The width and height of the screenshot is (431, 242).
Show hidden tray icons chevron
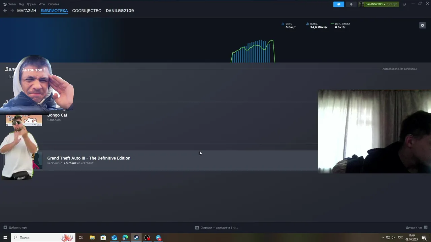pos(383,238)
